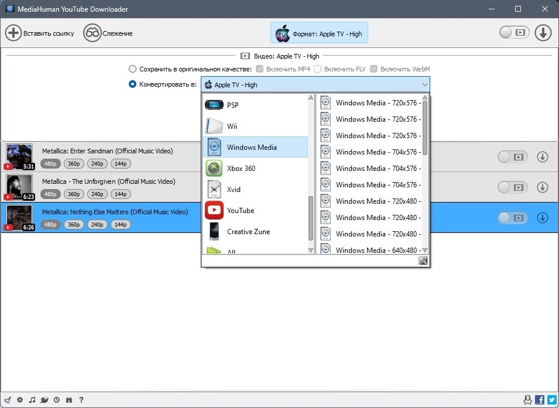This screenshot has width=559, height=408.
Task: Open the clock history icon
Action: point(57,400)
